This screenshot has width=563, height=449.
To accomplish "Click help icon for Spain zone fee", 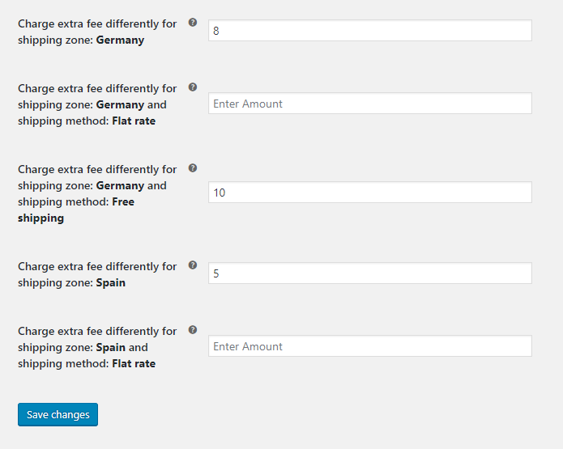I will click(x=193, y=265).
